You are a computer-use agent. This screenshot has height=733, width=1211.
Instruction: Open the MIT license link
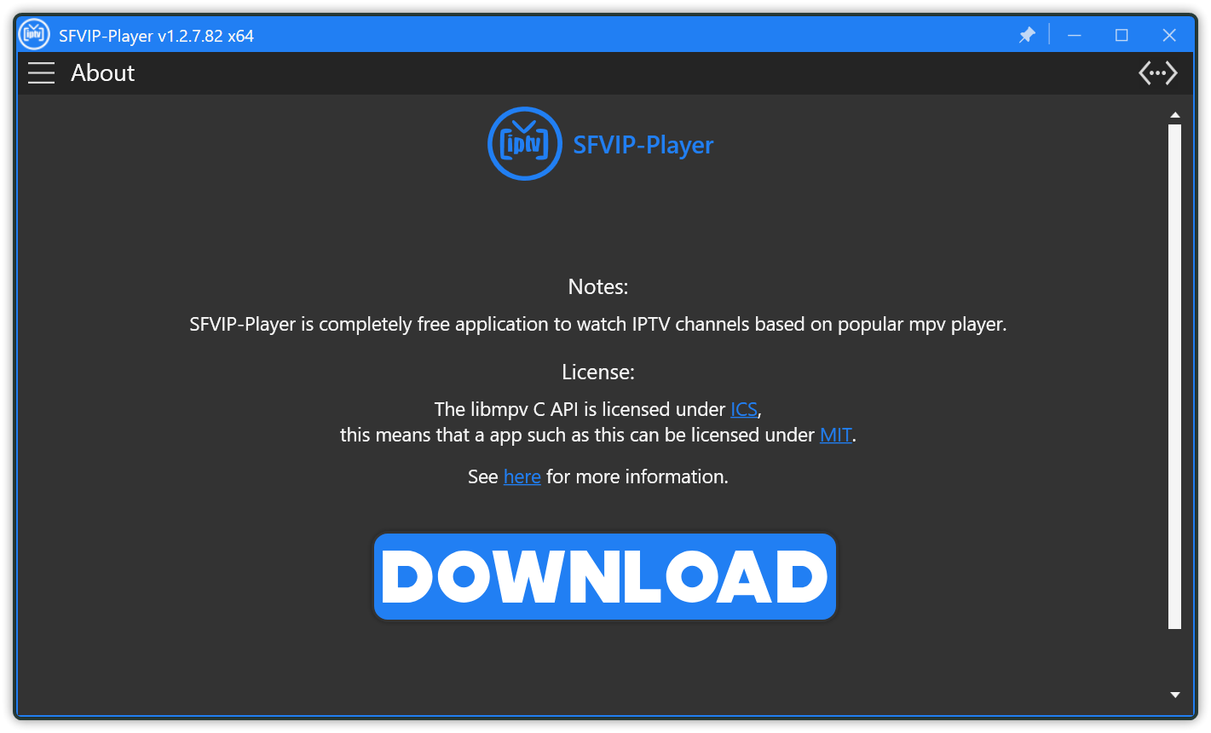[x=836, y=436]
